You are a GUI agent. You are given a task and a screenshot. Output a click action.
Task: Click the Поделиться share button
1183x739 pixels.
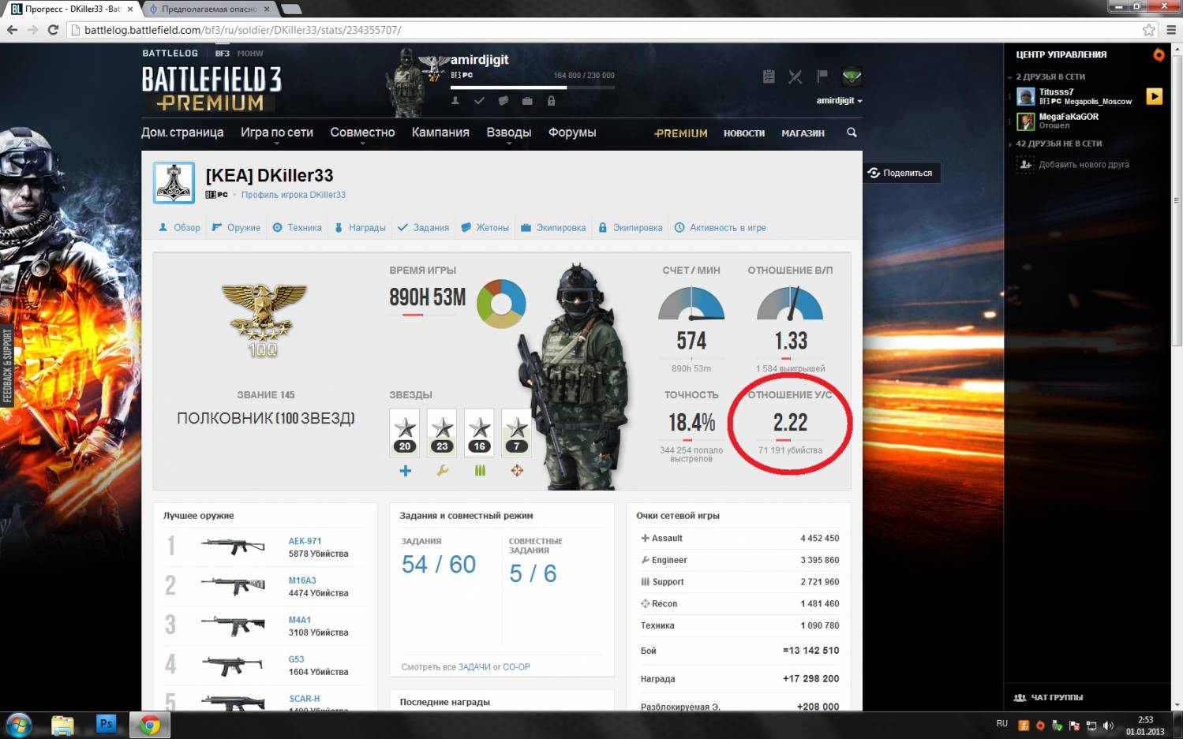[x=901, y=173]
